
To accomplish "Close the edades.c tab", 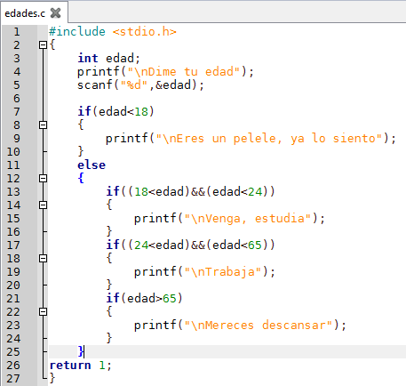I will [56, 13].
